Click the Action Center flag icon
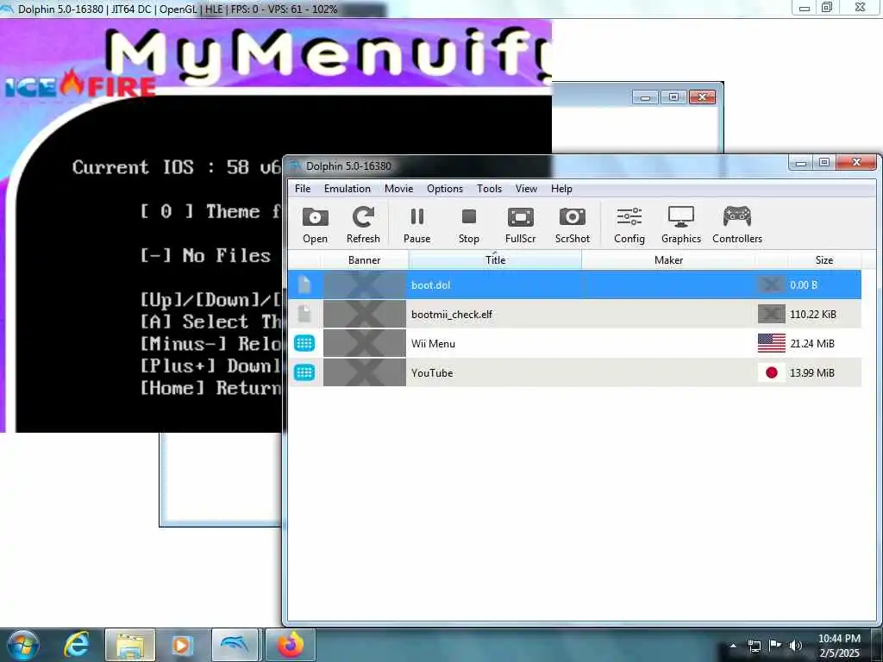 pyautogui.click(x=775, y=646)
